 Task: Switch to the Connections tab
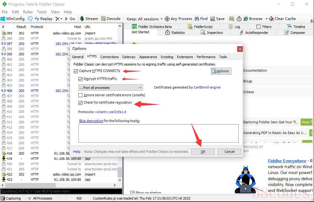tap(109, 57)
